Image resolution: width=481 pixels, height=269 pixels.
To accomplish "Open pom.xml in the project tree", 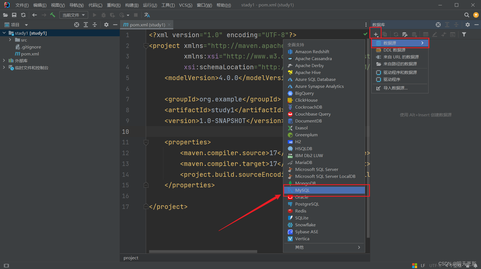I will pos(30,54).
